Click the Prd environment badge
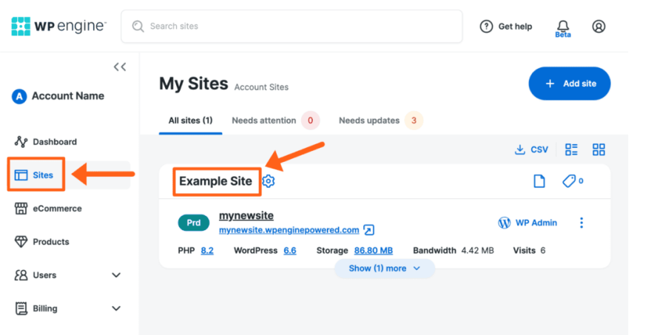Screen dimensions: 654x335 (194, 223)
